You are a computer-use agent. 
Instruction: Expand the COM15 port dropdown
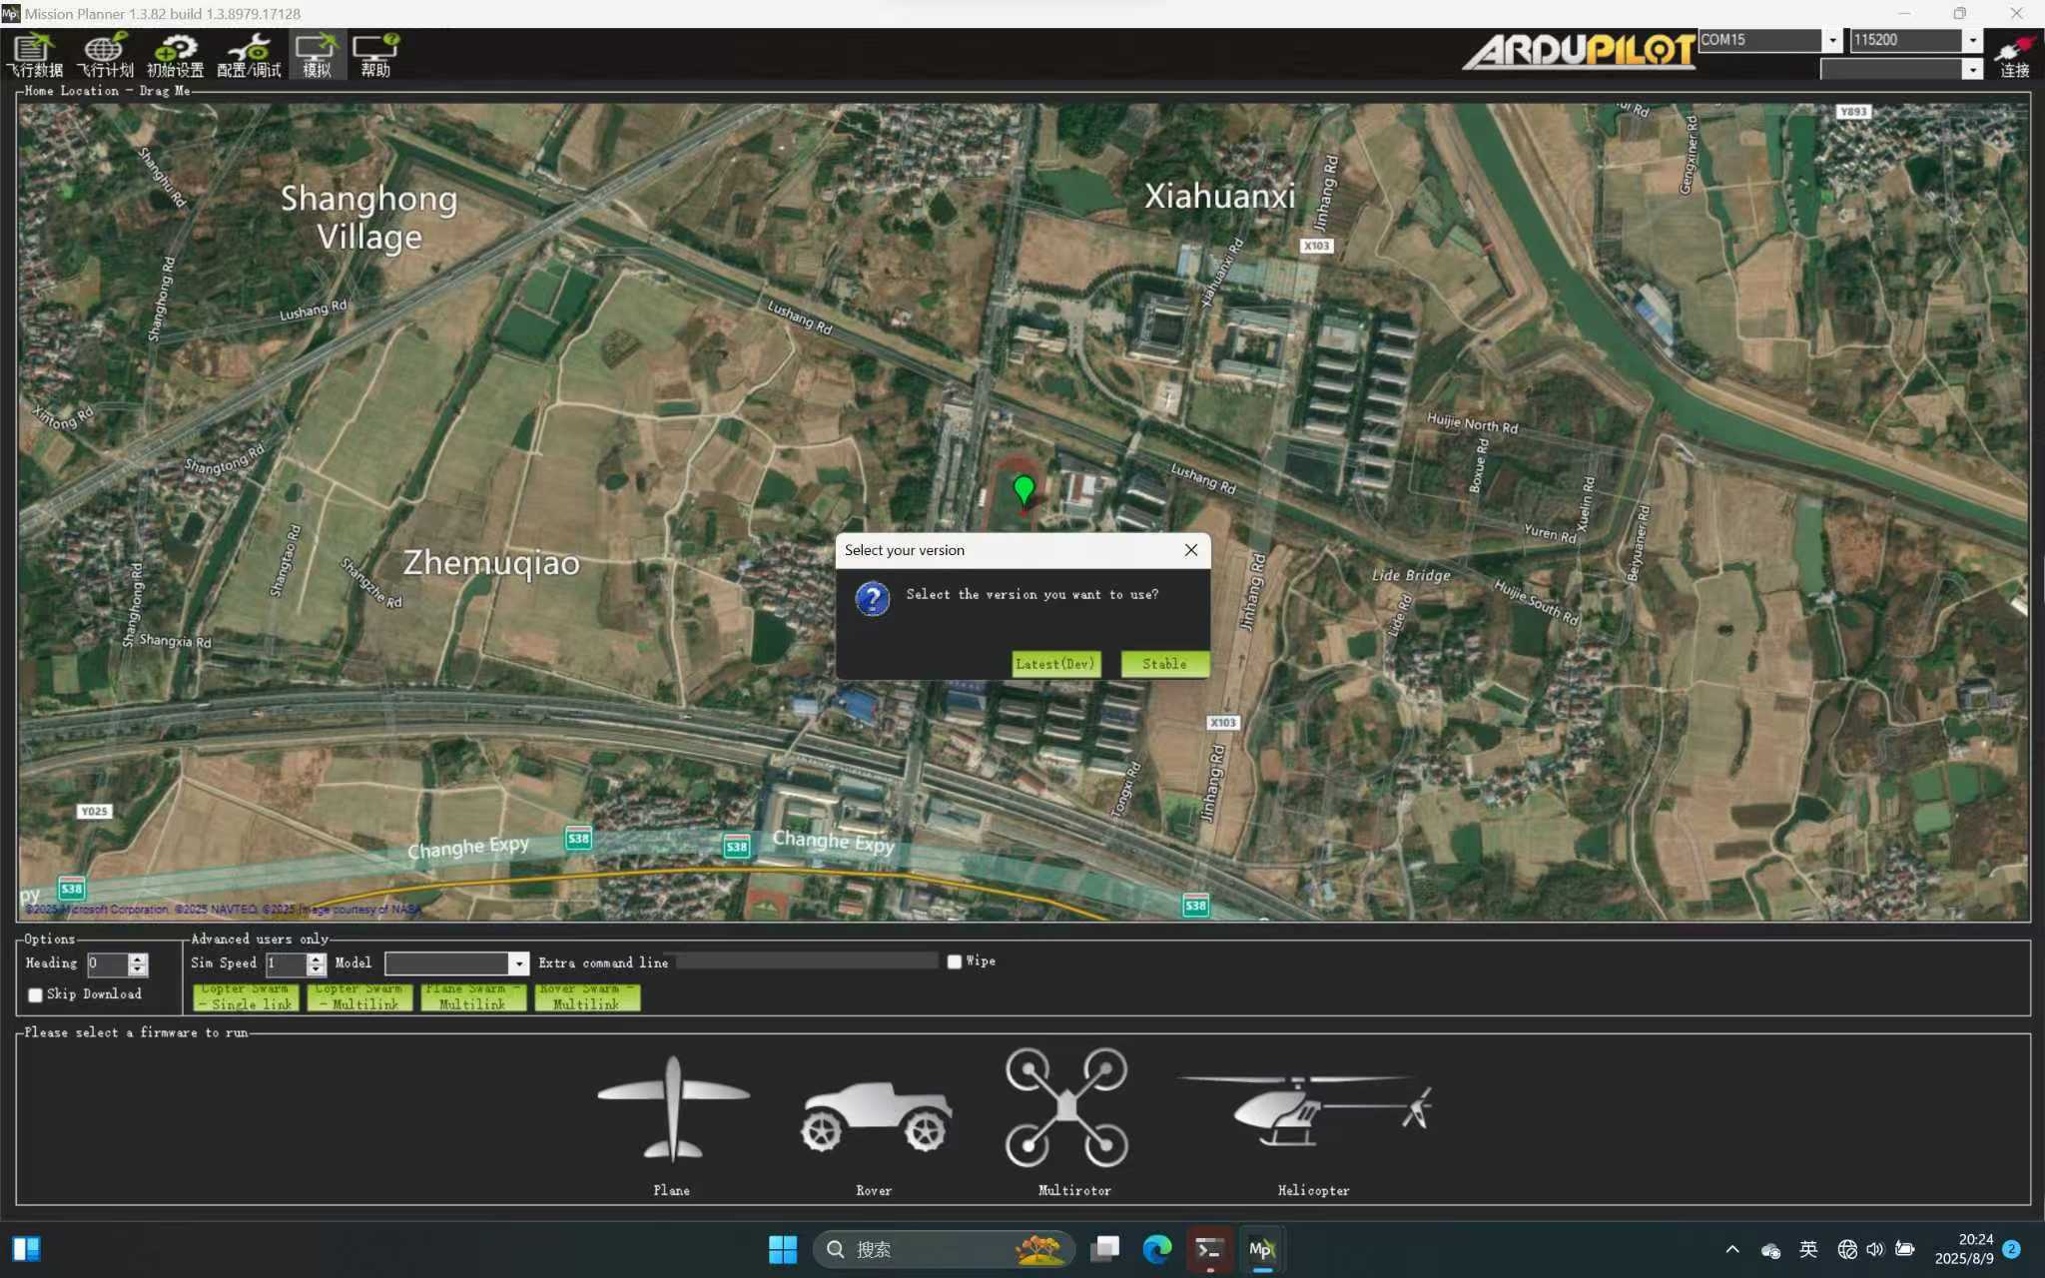[1832, 40]
